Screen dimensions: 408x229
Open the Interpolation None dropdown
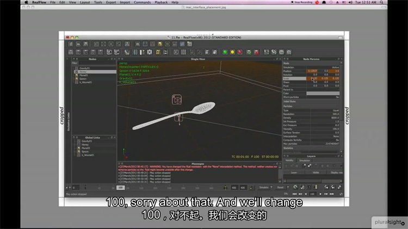click(x=325, y=137)
